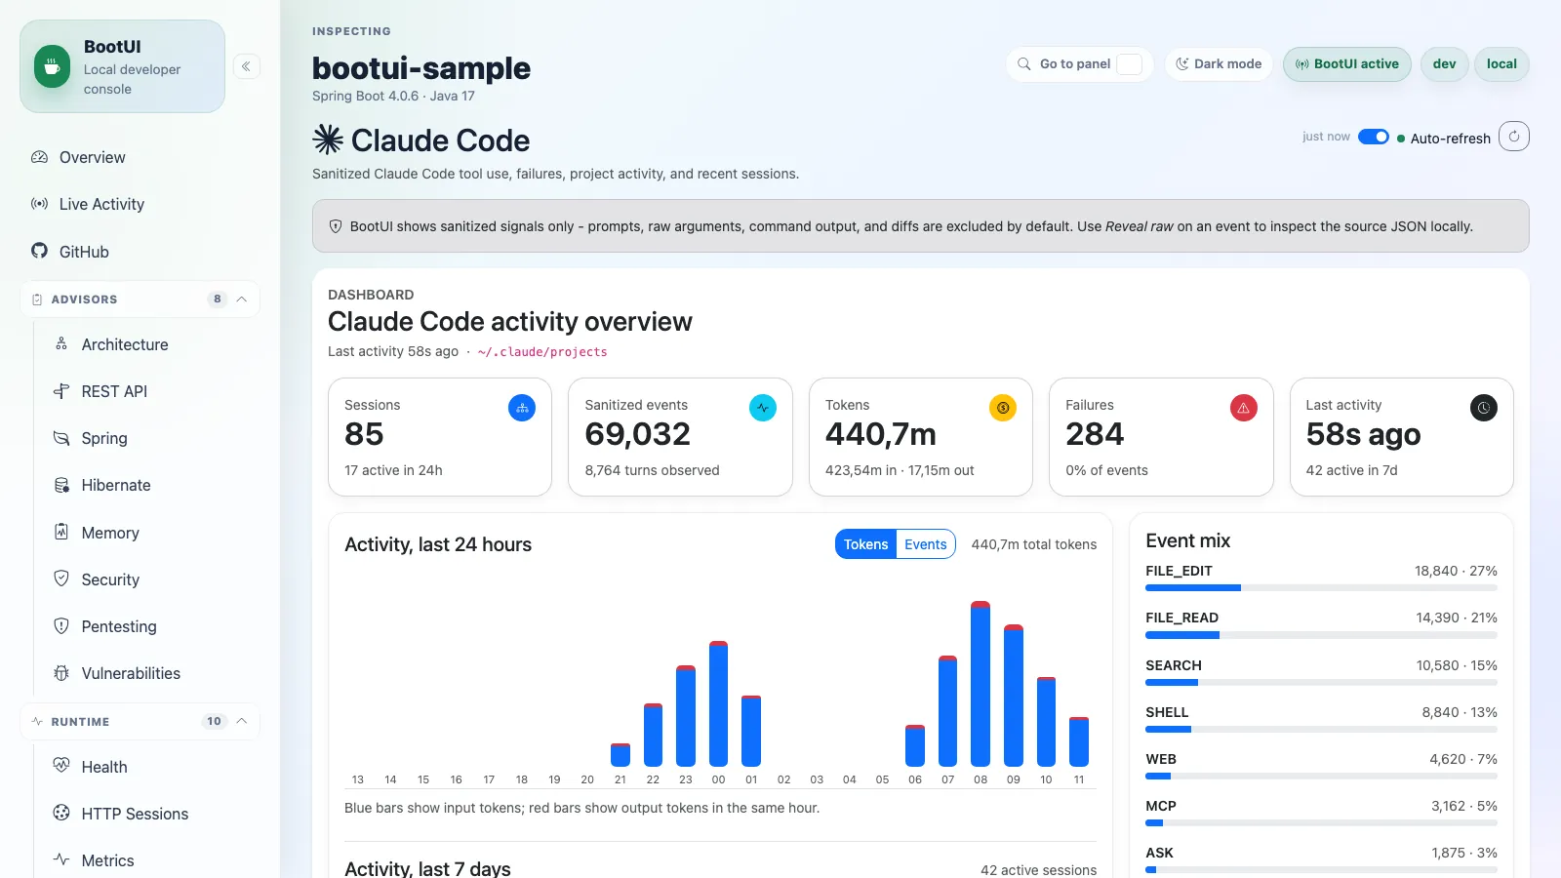
Task: Click the SHELL event mix row label
Action: 1167,712
